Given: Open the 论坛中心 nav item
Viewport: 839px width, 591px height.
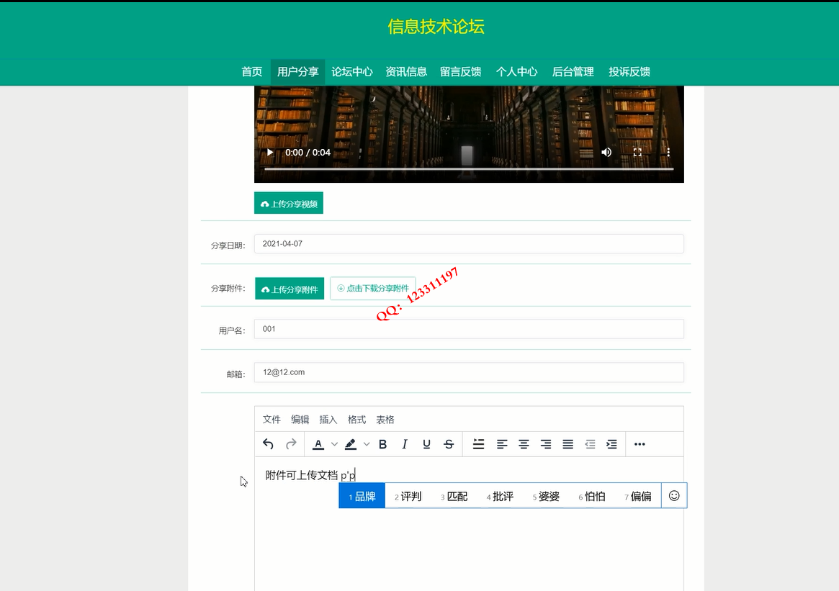Looking at the screenshot, I should click(x=352, y=72).
